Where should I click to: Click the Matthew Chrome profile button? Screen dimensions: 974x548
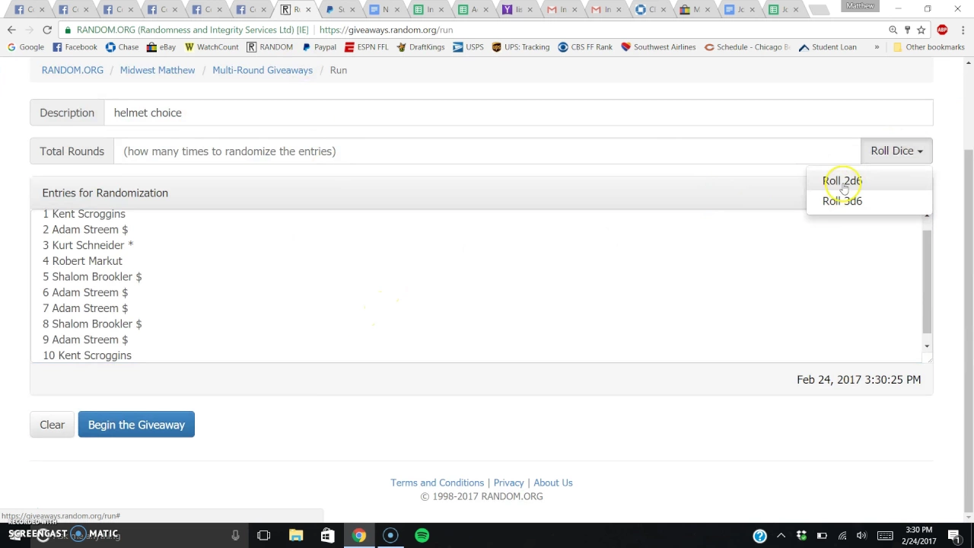(x=860, y=6)
